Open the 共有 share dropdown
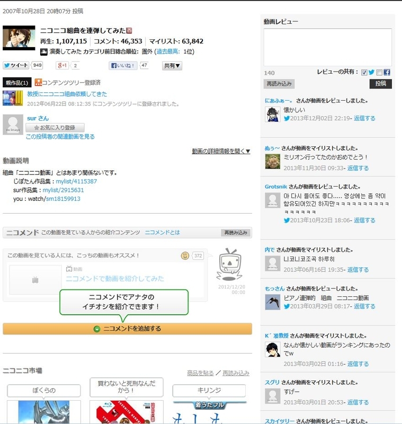The image size is (402, 424). click(x=172, y=66)
